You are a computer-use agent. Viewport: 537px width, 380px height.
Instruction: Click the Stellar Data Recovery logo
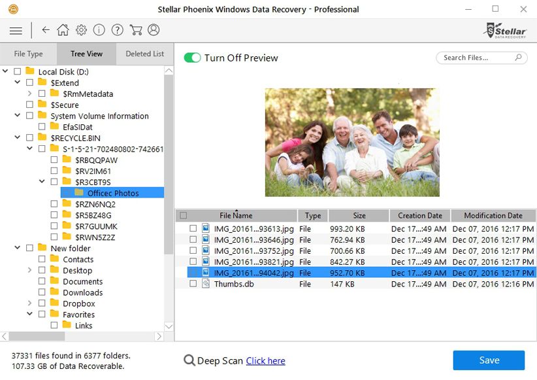pos(505,31)
